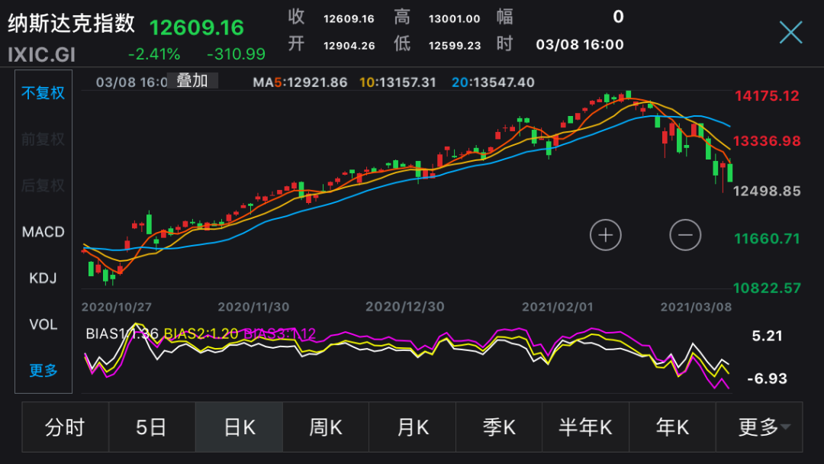Zoom in the chart with plus icon
824x464 pixels.
(x=605, y=235)
